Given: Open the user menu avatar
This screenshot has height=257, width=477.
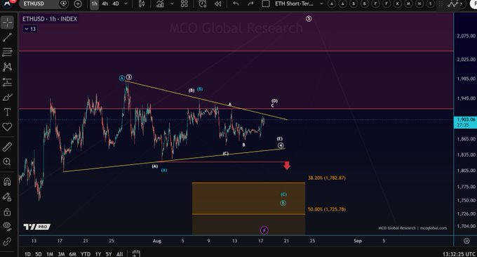Looking at the screenshot, I should [7, 4].
